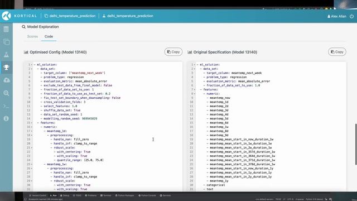
Task: Click the Alex Allan user menu
Action: (336, 16)
